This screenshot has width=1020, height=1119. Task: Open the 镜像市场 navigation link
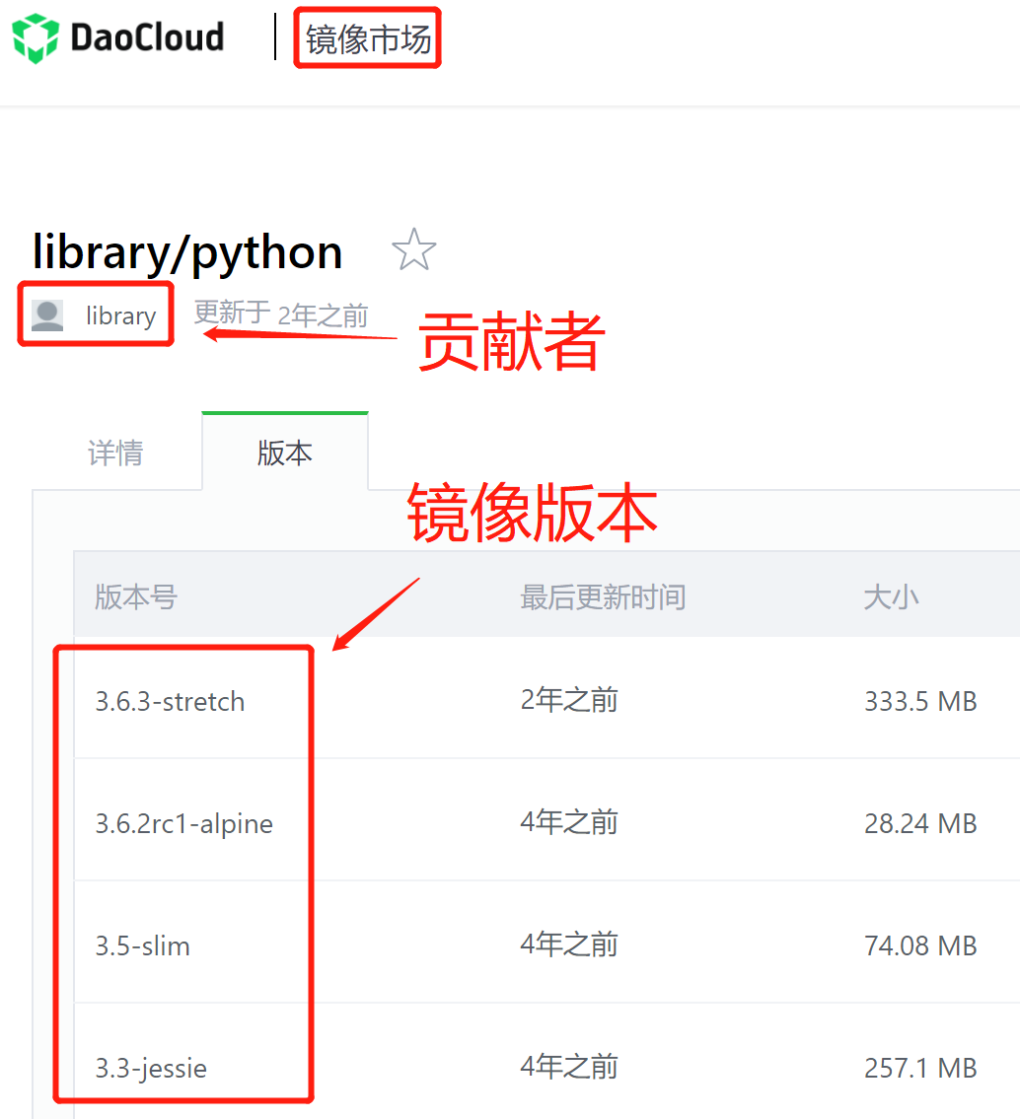pos(368,38)
